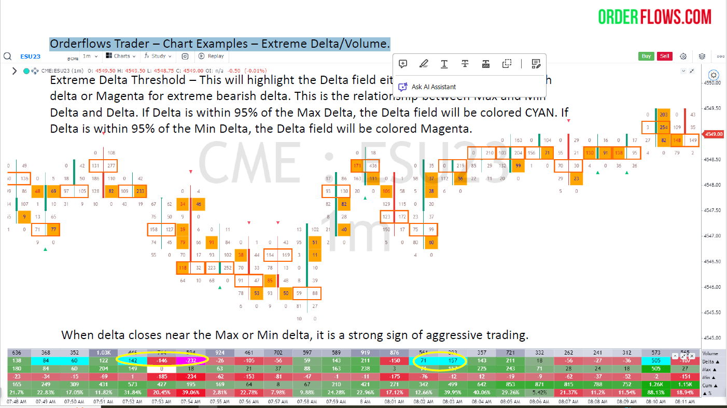Open the edit text tool icon

[x=536, y=64]
